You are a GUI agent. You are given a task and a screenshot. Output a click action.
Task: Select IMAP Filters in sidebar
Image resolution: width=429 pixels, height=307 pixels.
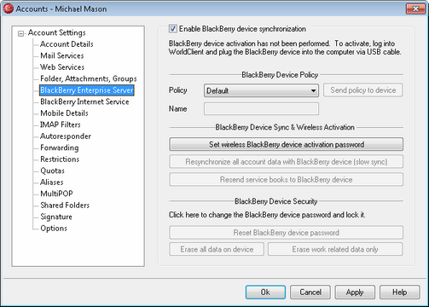pyautogui.click(x=61, y=125)
